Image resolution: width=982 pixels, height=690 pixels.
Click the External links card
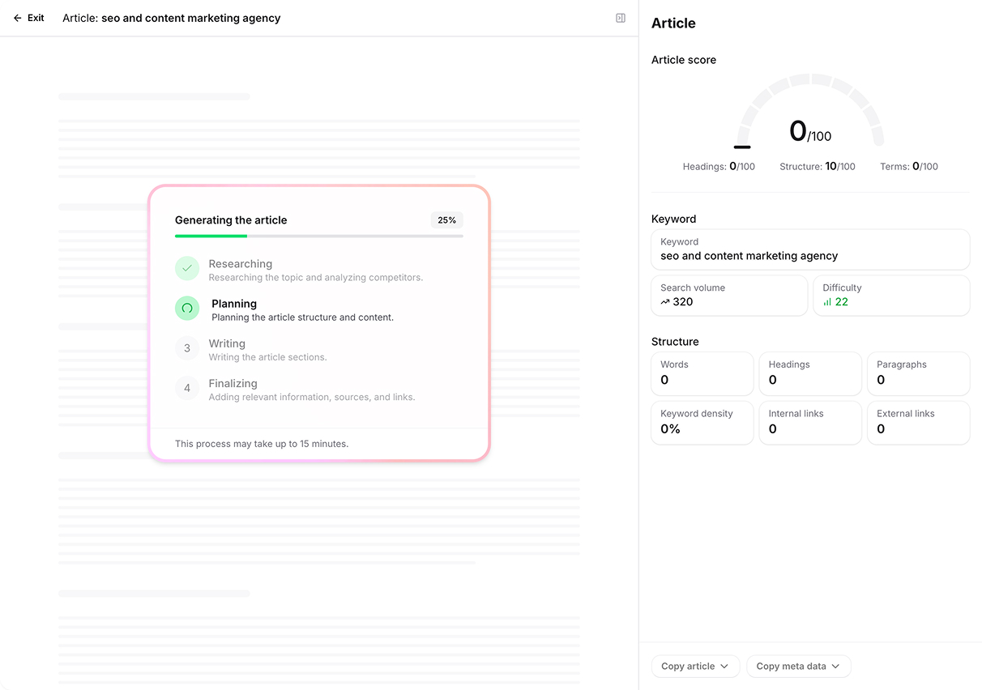point(917,422)
